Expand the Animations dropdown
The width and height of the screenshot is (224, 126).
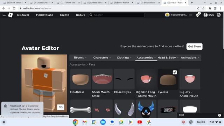190,57
